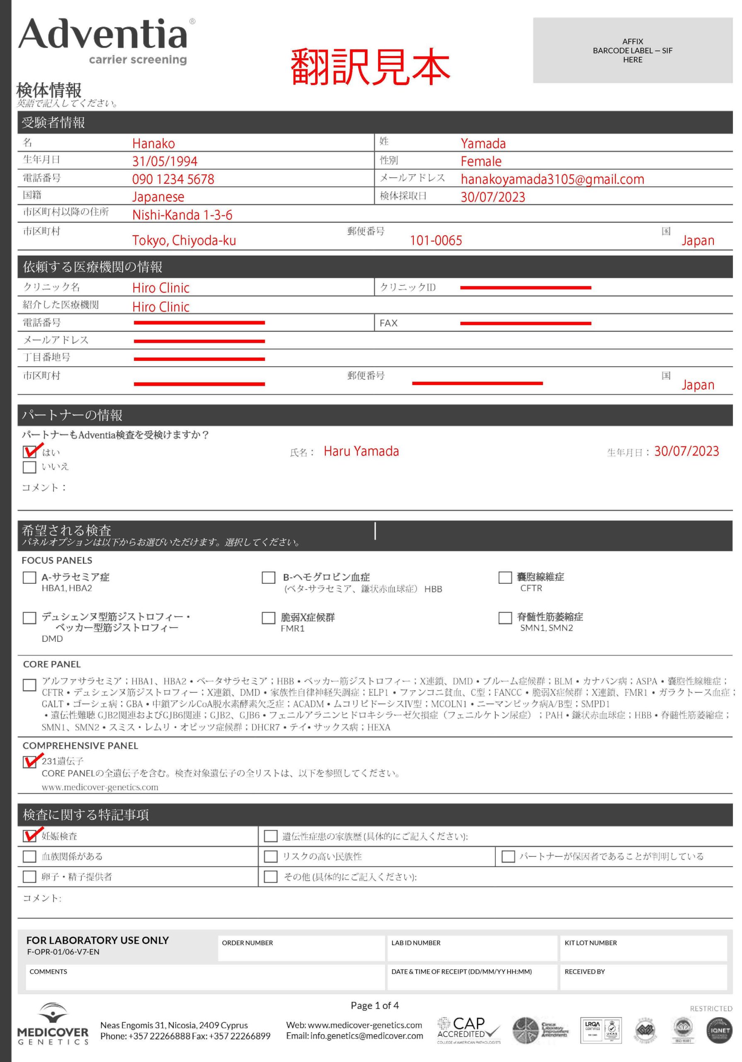The image size is (742, 1062).
Task: Click the first name field Hanako
Action: 153,144
